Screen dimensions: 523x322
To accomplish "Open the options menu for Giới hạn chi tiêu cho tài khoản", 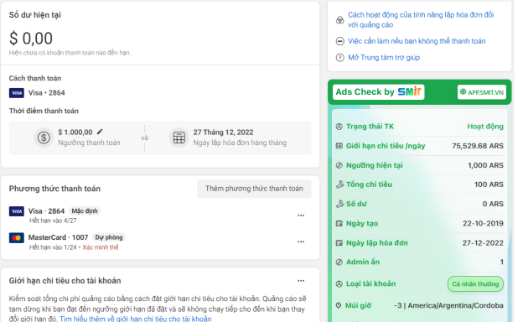I will point(301,281).
